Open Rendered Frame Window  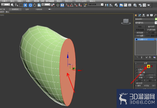[x=144, y=5]
